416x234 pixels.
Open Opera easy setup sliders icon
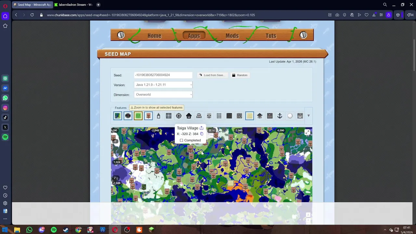(x=381, y=15)
